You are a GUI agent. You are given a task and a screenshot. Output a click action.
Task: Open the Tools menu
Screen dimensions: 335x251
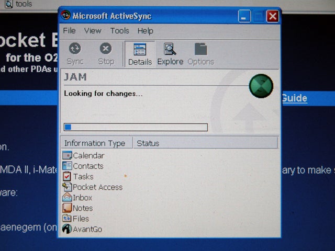(119, 31)
